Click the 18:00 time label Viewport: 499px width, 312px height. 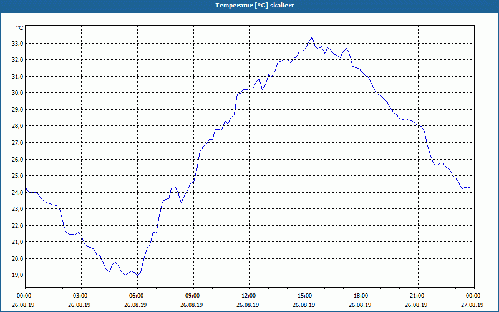pos(362,296)
